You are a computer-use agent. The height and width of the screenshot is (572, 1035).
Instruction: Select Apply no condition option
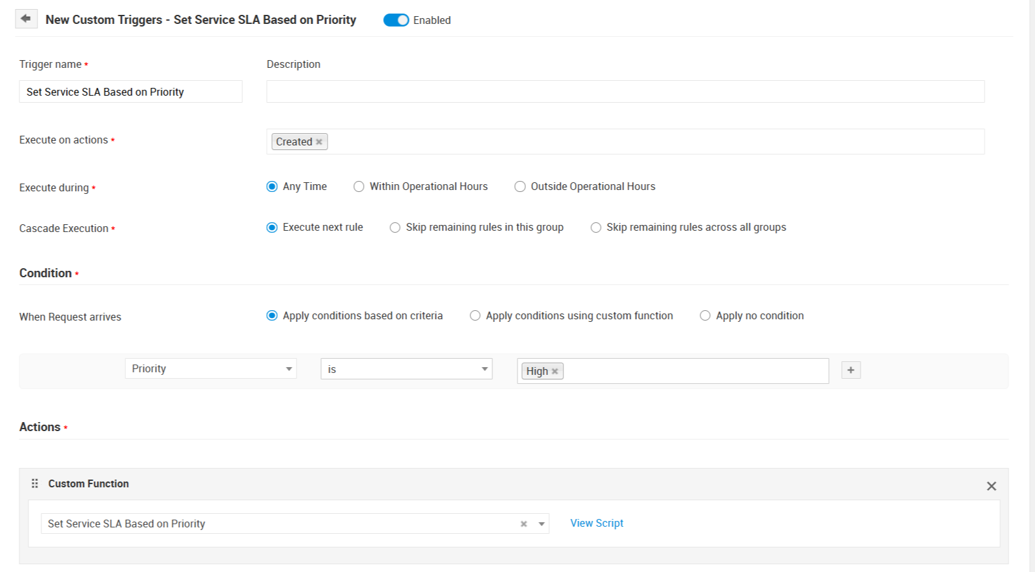tap(706, 316)
